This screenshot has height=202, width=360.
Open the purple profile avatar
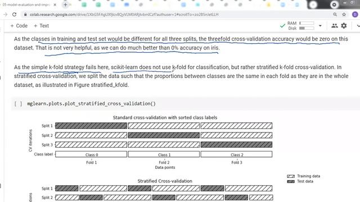point(355,15)
